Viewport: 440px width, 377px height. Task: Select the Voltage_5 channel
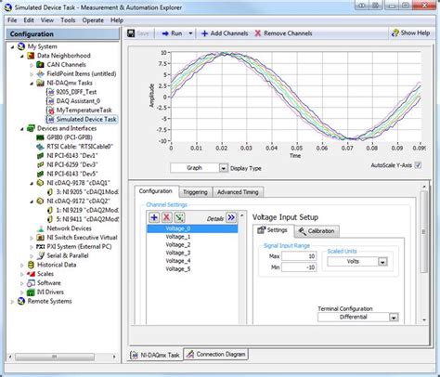point(178,269)
